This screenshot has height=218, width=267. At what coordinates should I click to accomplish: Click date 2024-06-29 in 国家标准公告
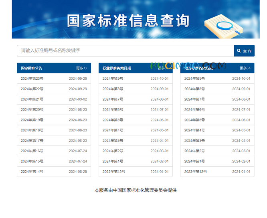click(x=78, y=172)
